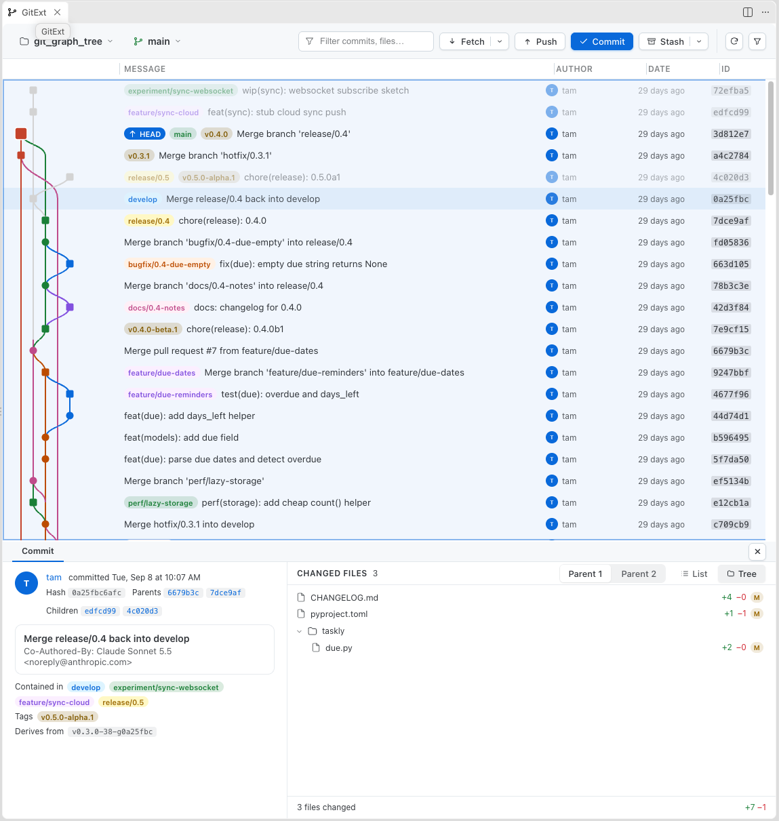
Task: Click the modified badge for due.py
Action: (757, 647)
